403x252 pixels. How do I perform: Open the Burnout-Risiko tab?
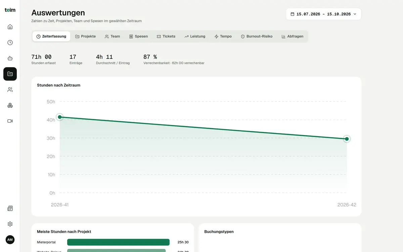click(257, 36)
